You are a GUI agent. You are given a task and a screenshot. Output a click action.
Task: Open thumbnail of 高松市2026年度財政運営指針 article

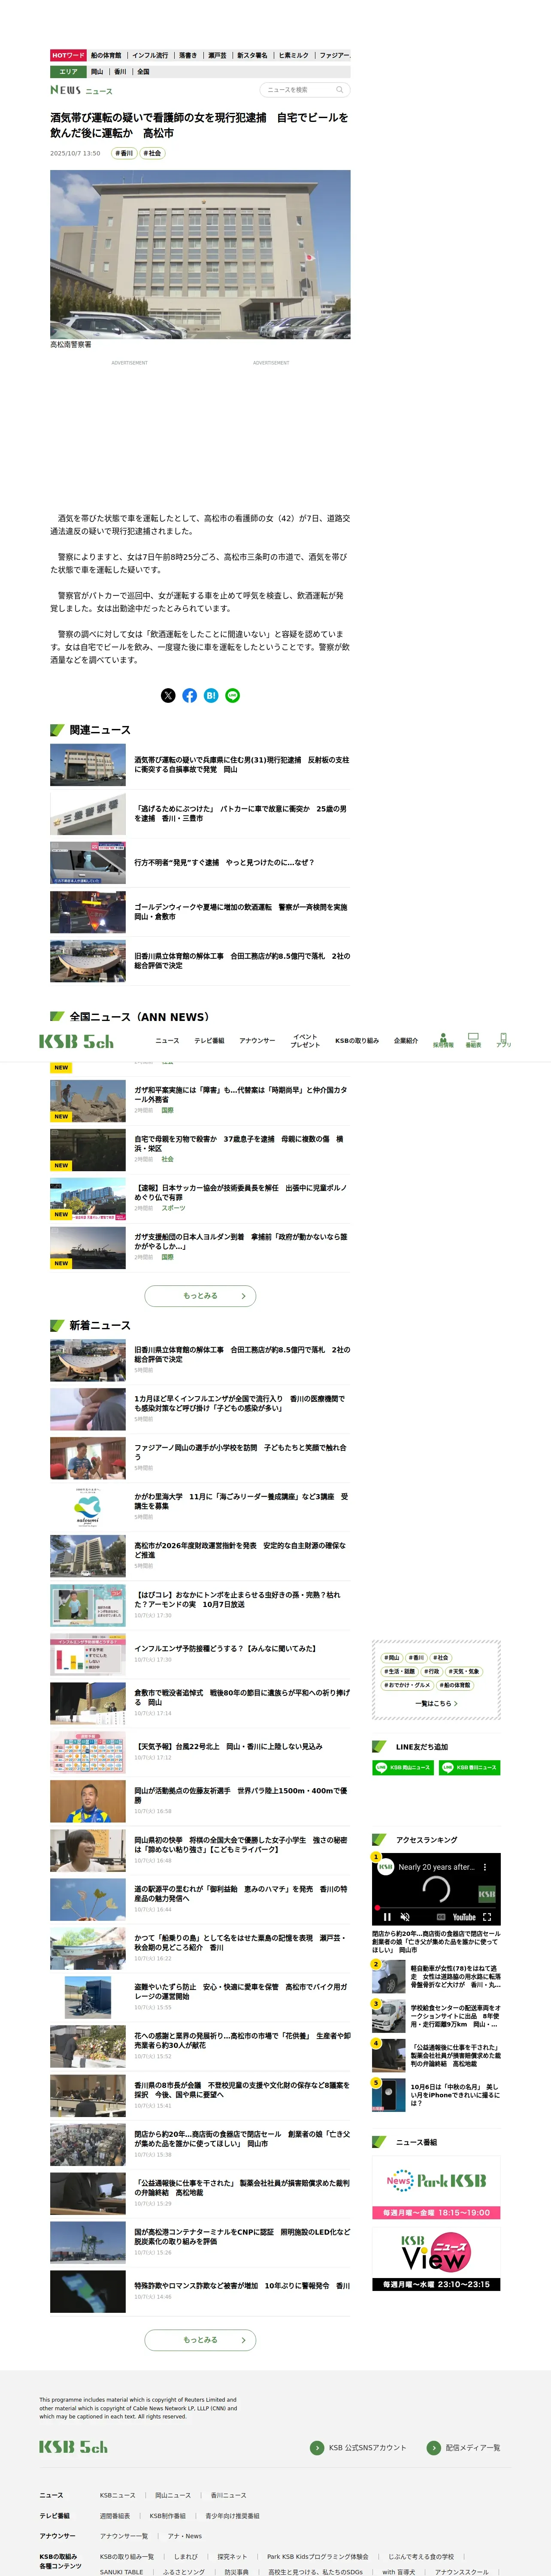(88, 1556)
